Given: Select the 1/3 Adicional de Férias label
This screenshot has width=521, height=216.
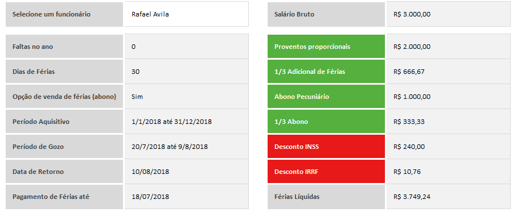Looking at the screenshot, I should 326,71.
